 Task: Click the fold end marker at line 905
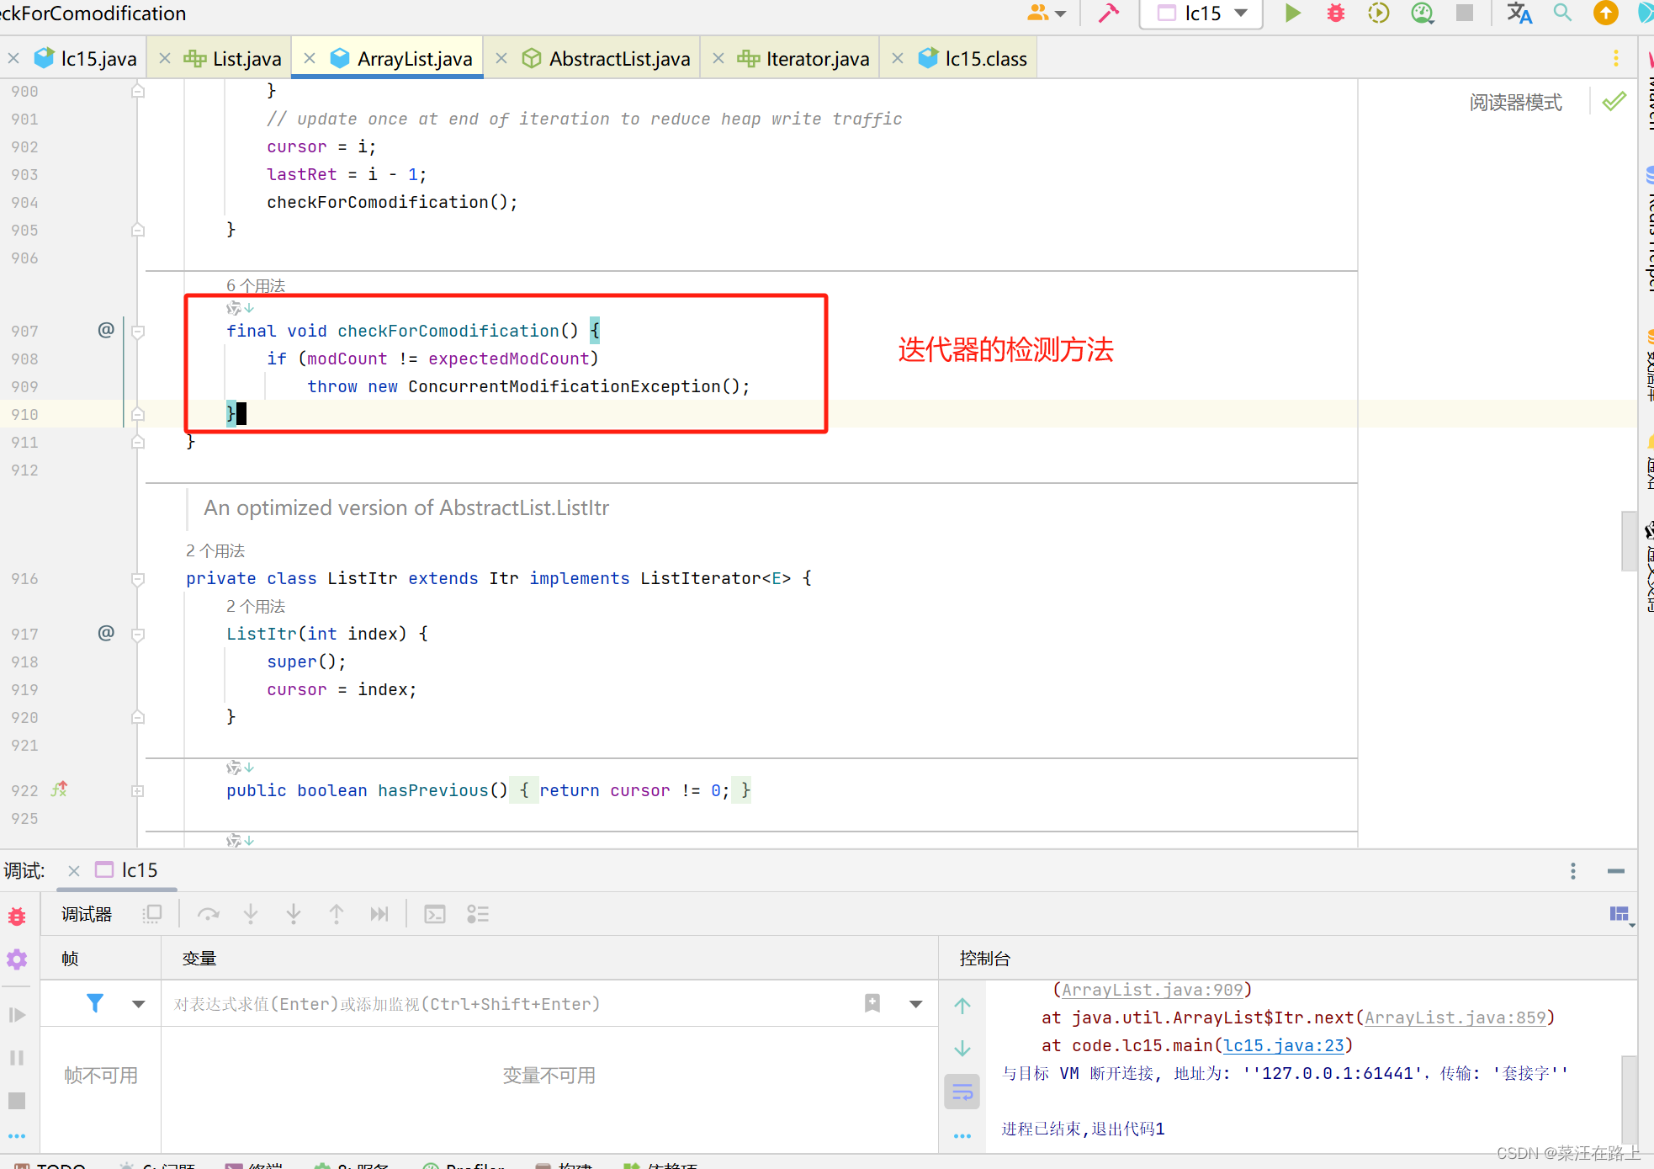pyautogui.click(x=138, y=230)
